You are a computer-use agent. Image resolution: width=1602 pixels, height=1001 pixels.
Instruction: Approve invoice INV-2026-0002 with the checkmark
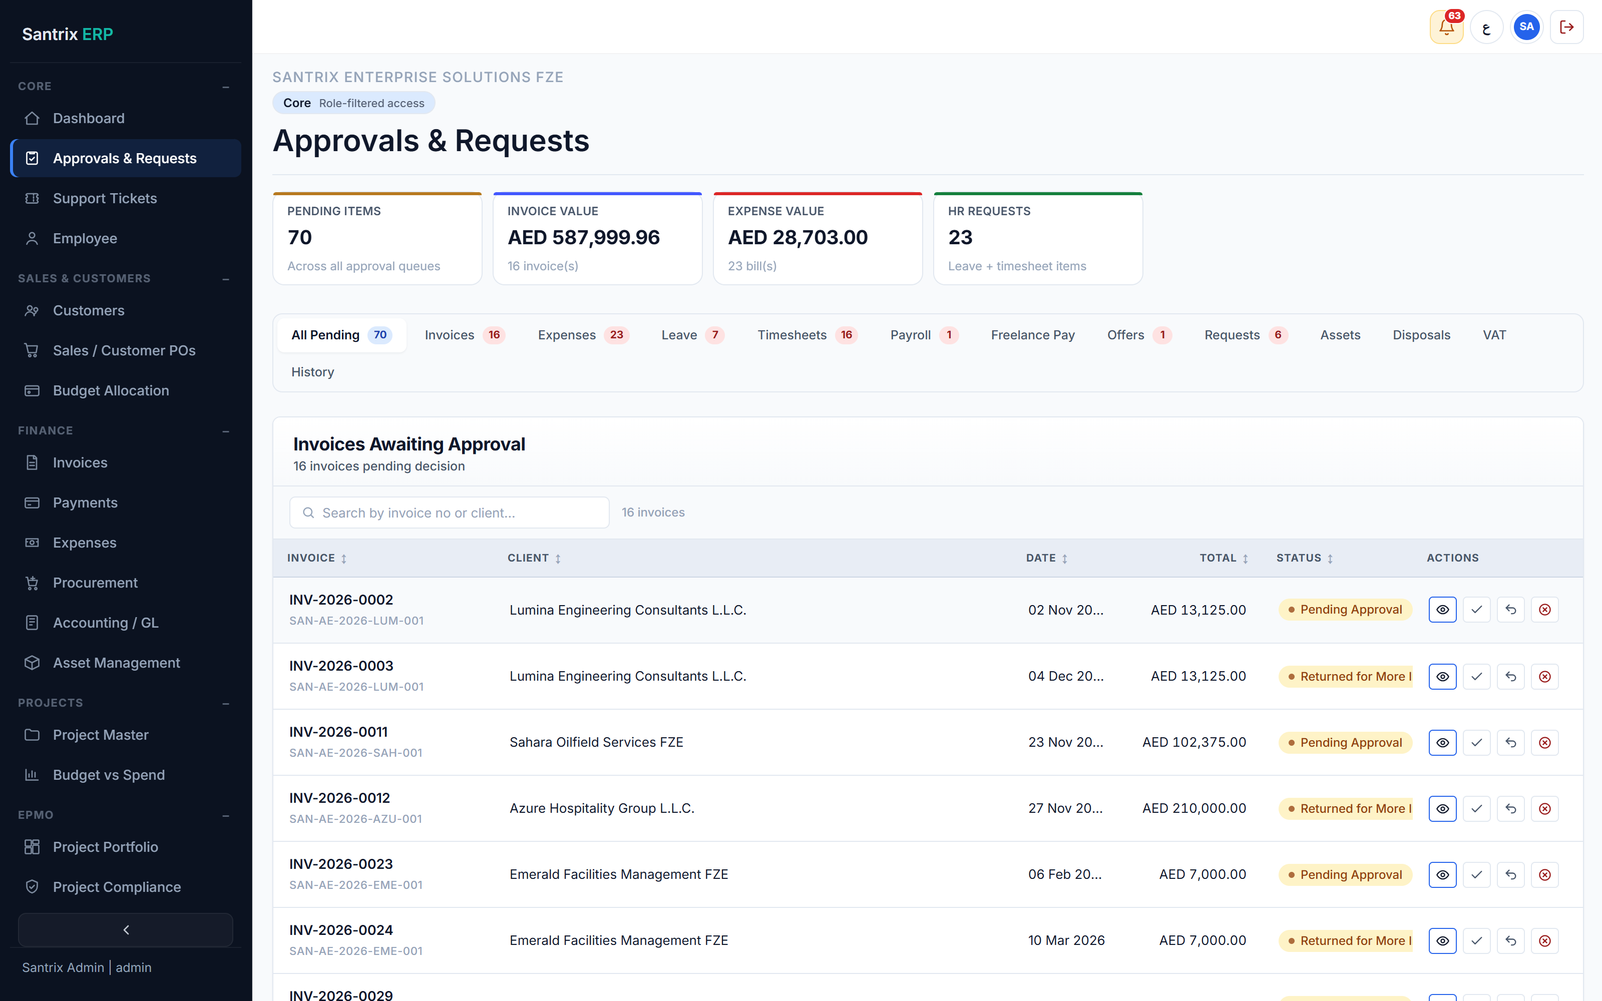(x=1477, y=610)
